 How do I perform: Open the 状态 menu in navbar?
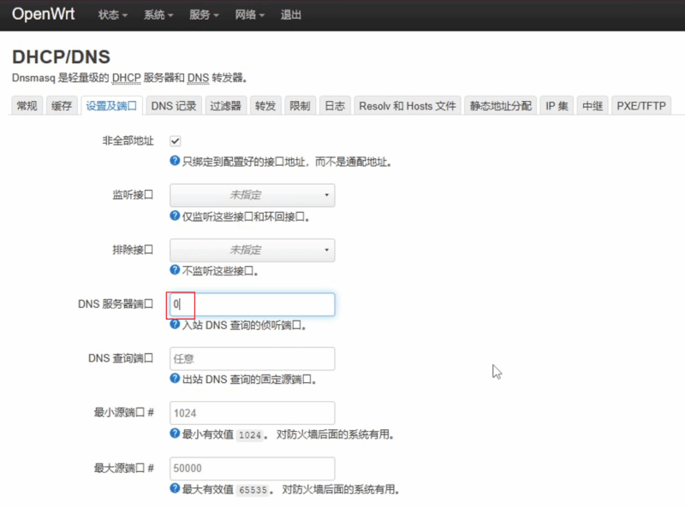coord(113,15)
